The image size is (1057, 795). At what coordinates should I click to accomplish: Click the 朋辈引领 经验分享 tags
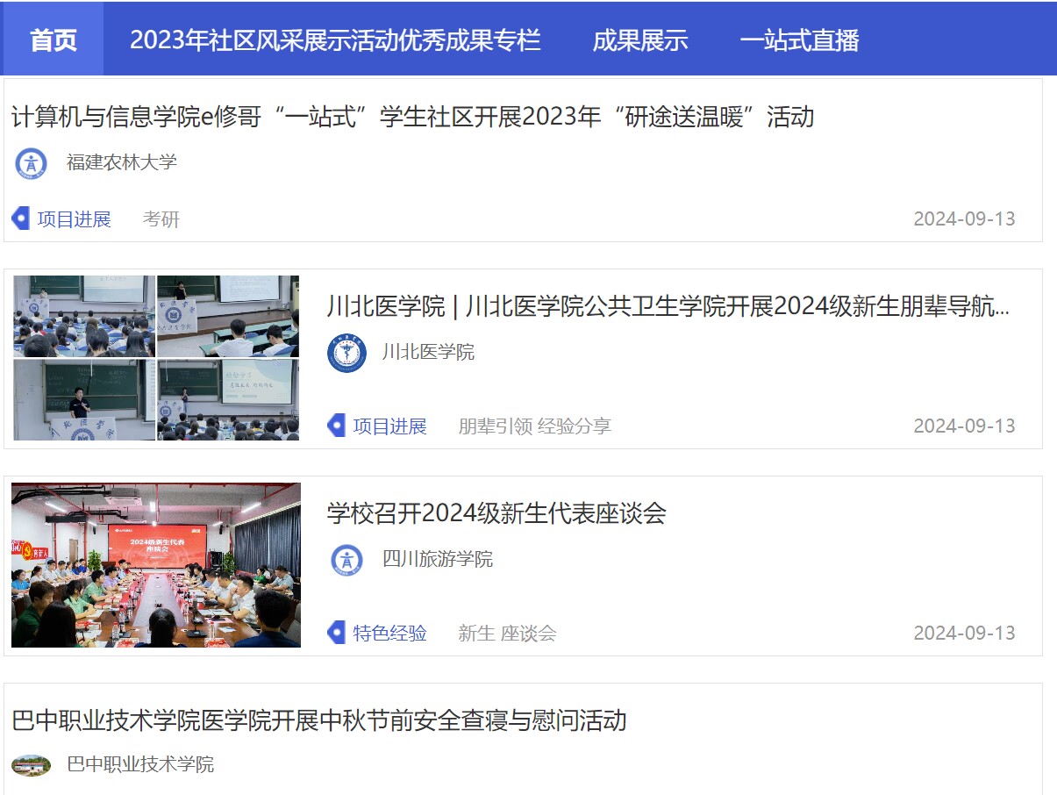point(534,426)
